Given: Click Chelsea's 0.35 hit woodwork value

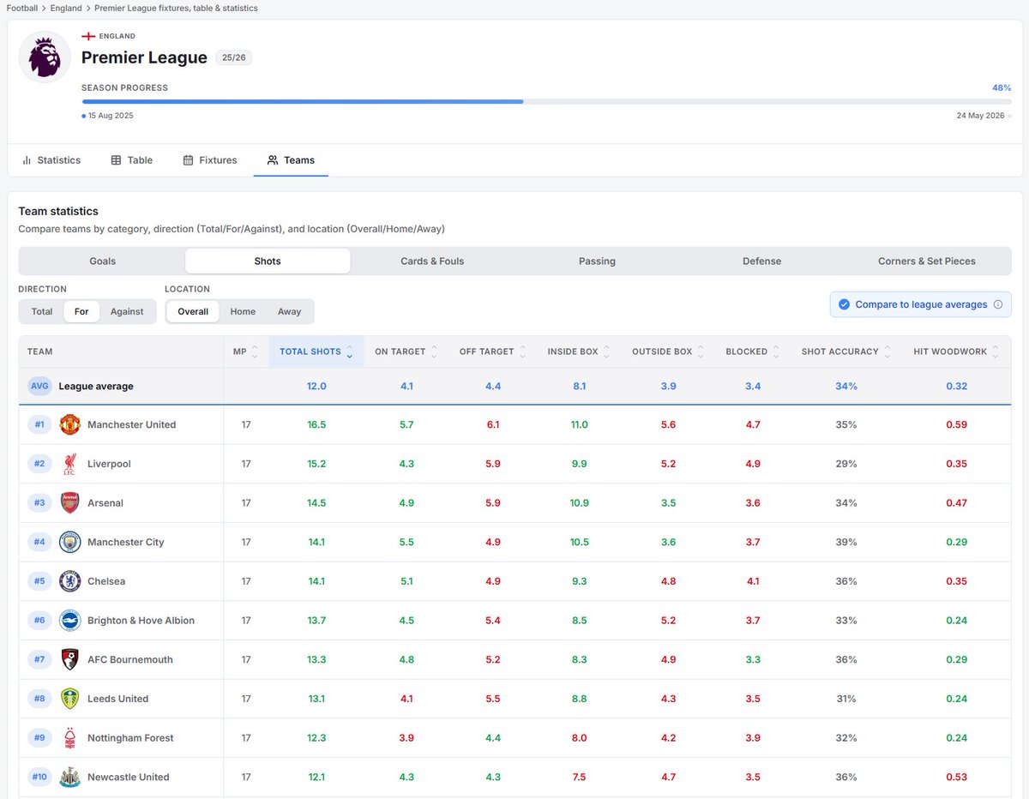Looking at the screenshot, I should (x=957, y=581).
